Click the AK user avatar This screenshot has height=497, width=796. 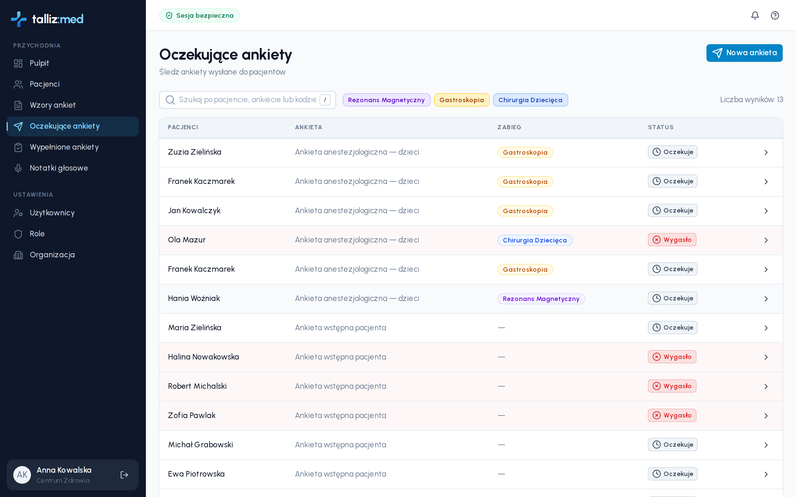click(x=22, y=475)
